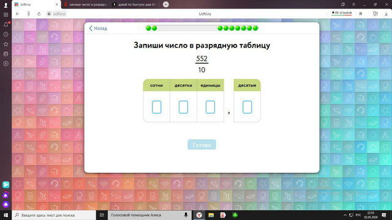Viewport: 392px width, 220px height.
Task: Click the сотни column header
Action: 157,86
